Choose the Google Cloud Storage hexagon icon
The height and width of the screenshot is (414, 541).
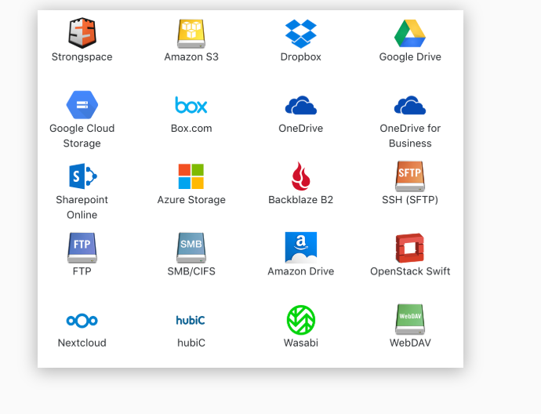pos(82,104)
